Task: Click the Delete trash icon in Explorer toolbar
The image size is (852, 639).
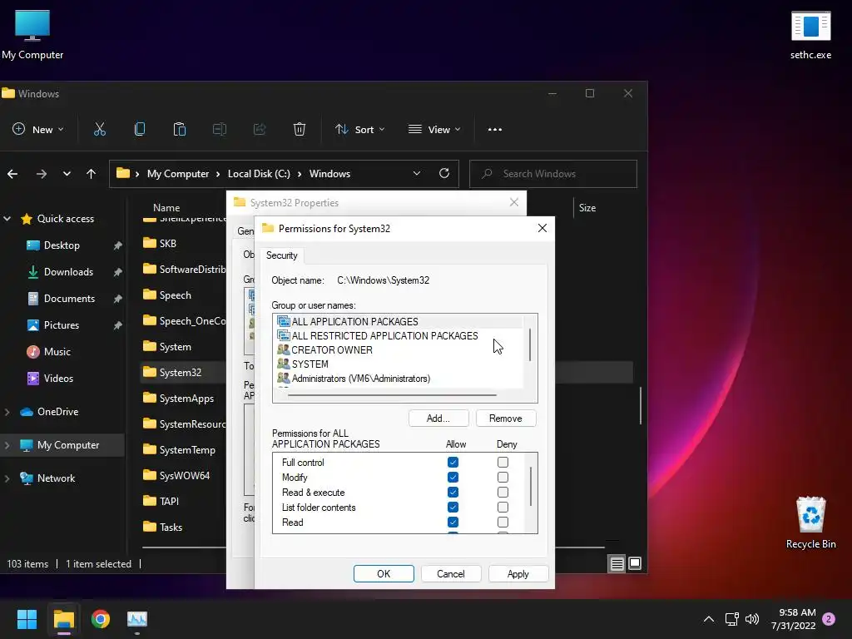Action: 300,129
